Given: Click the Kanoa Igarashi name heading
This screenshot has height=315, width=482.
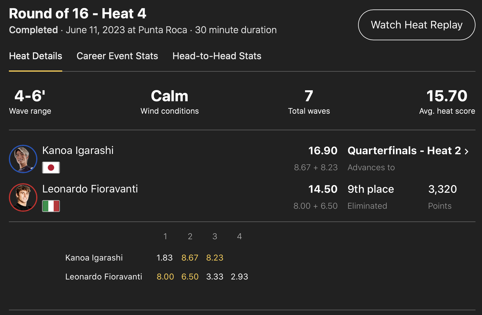Looking at the screenshot, I should [x=78, y=150].
